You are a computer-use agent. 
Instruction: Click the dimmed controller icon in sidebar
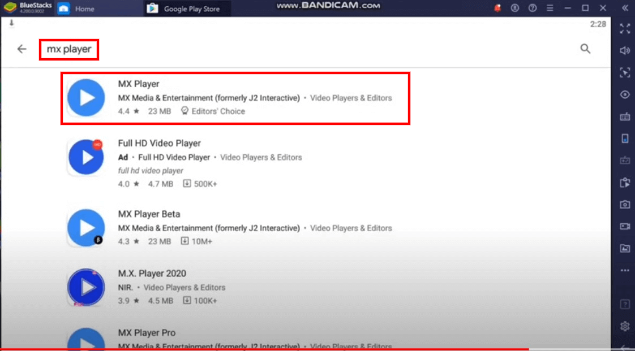[x=625, y=161]
